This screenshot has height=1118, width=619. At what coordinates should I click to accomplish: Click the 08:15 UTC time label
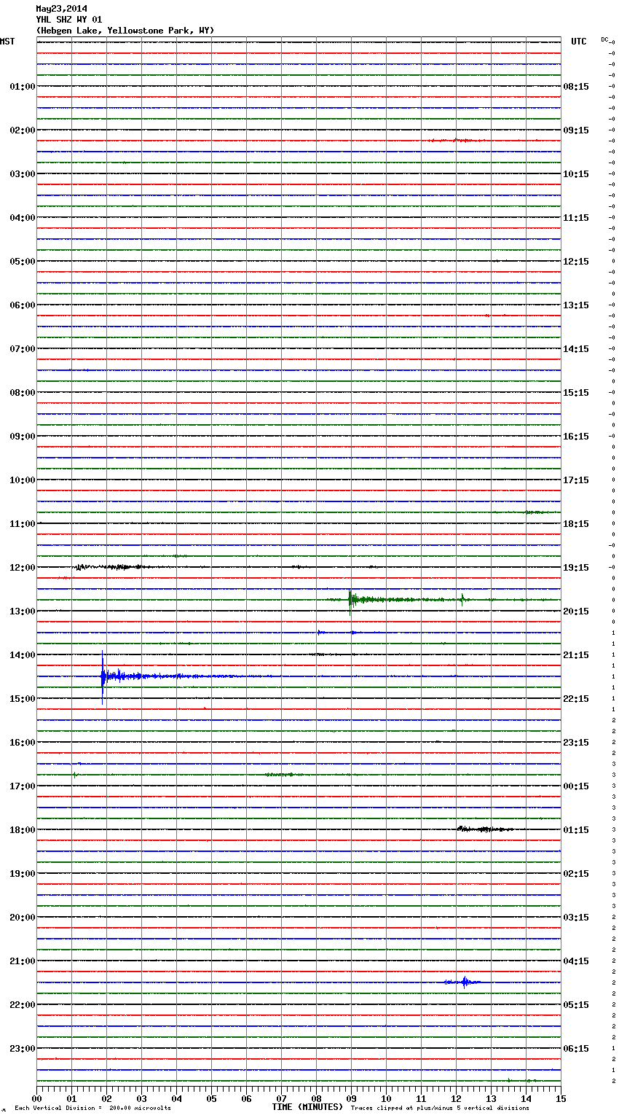pyautogui.click(x=576, y=87)
